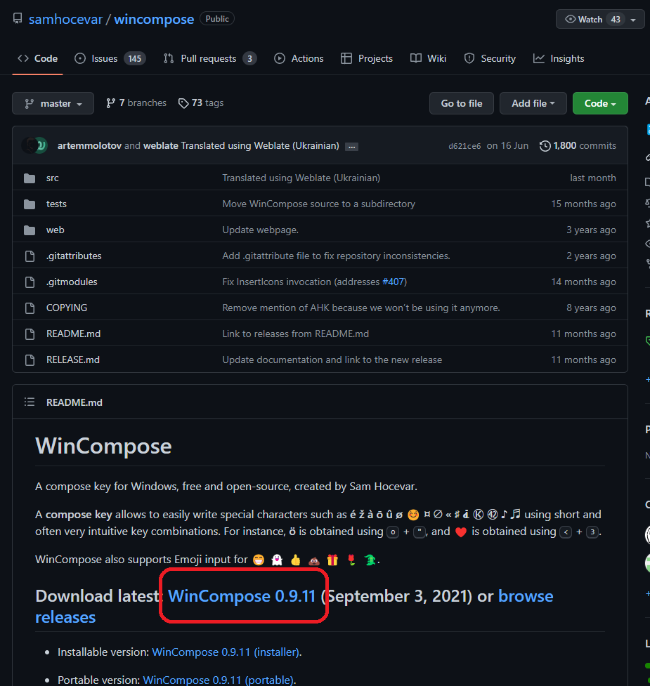650x686 pixels.
Task: Click the Wiki book icon
Action: click(x=416, y=58)
